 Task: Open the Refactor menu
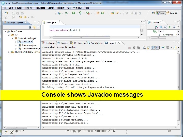(29, 8)
